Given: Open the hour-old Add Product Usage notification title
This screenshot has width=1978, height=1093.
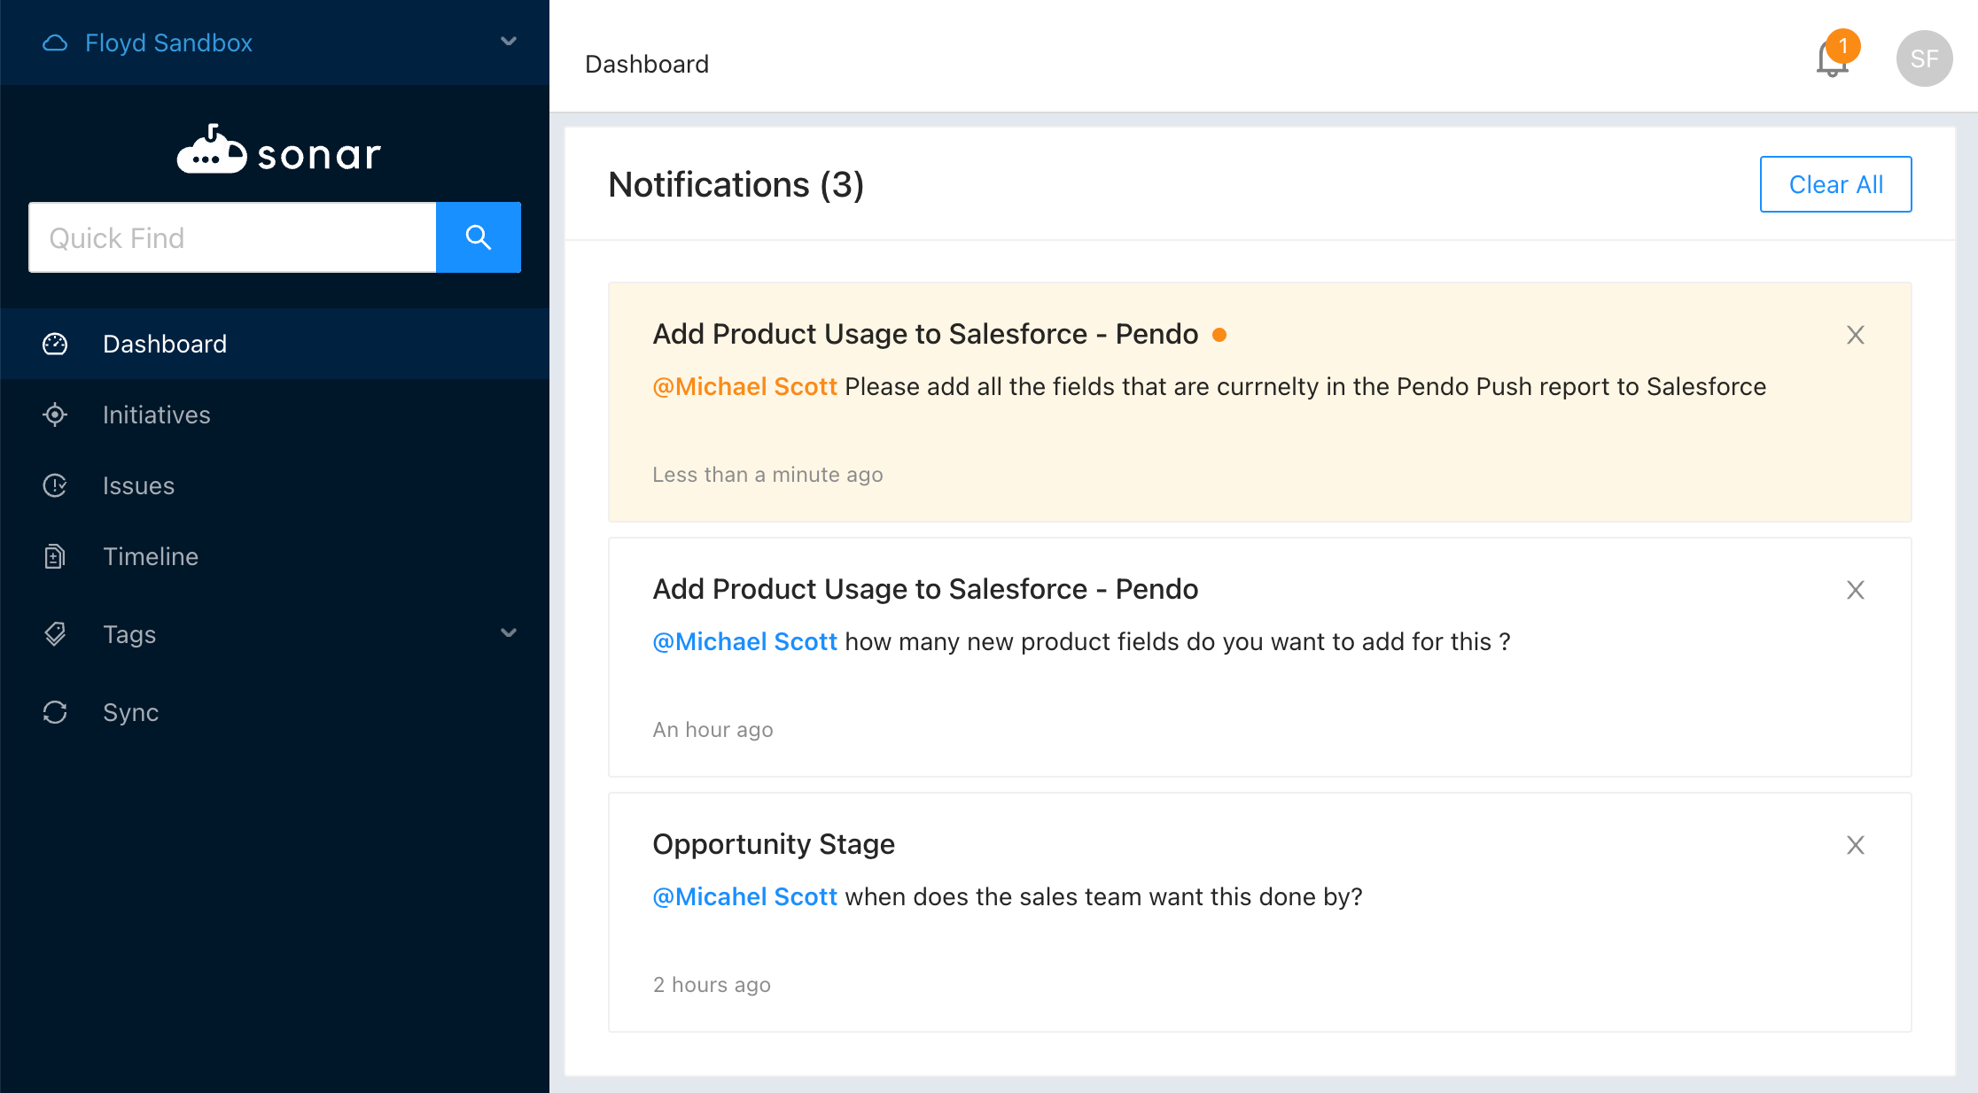Looking at the screenshot, I should pos(925,589).
